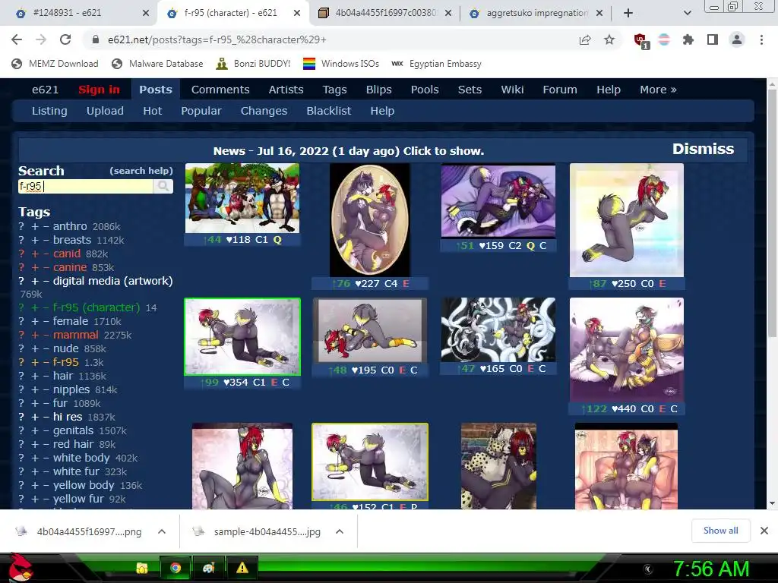
Task: Expand the 'More »' site menu
Action: [x=658, y=90]
